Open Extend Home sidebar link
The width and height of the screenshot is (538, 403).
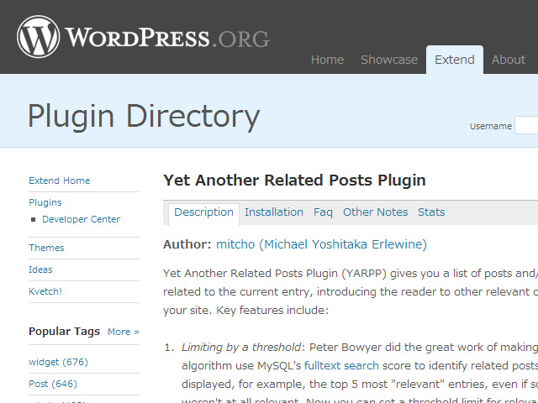[x=60, y=181]
